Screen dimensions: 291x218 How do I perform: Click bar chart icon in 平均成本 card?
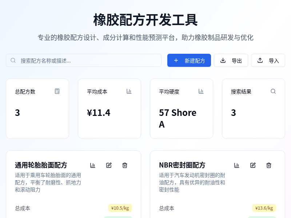pos(129,91)
